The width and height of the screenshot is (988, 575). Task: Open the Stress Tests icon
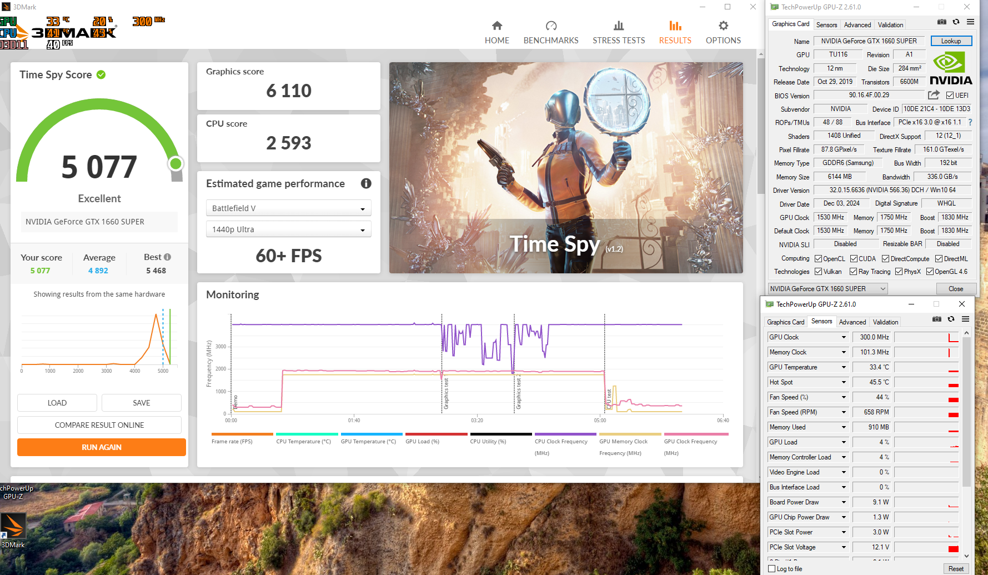tap(618, 26)
